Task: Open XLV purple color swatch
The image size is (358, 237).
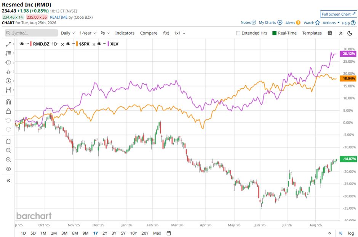Action: click(x=108, y=44)
